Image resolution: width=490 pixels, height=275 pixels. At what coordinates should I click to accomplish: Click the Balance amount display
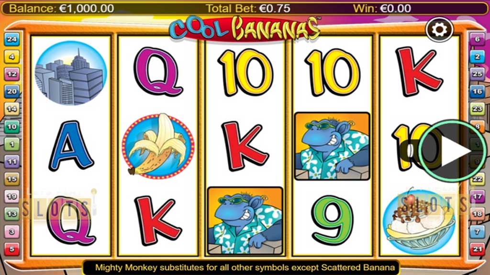(x=62, y=9)
